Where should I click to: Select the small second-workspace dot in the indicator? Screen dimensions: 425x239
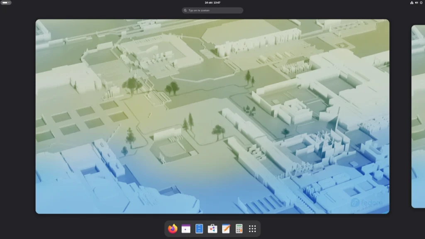[x=9, y=3]
